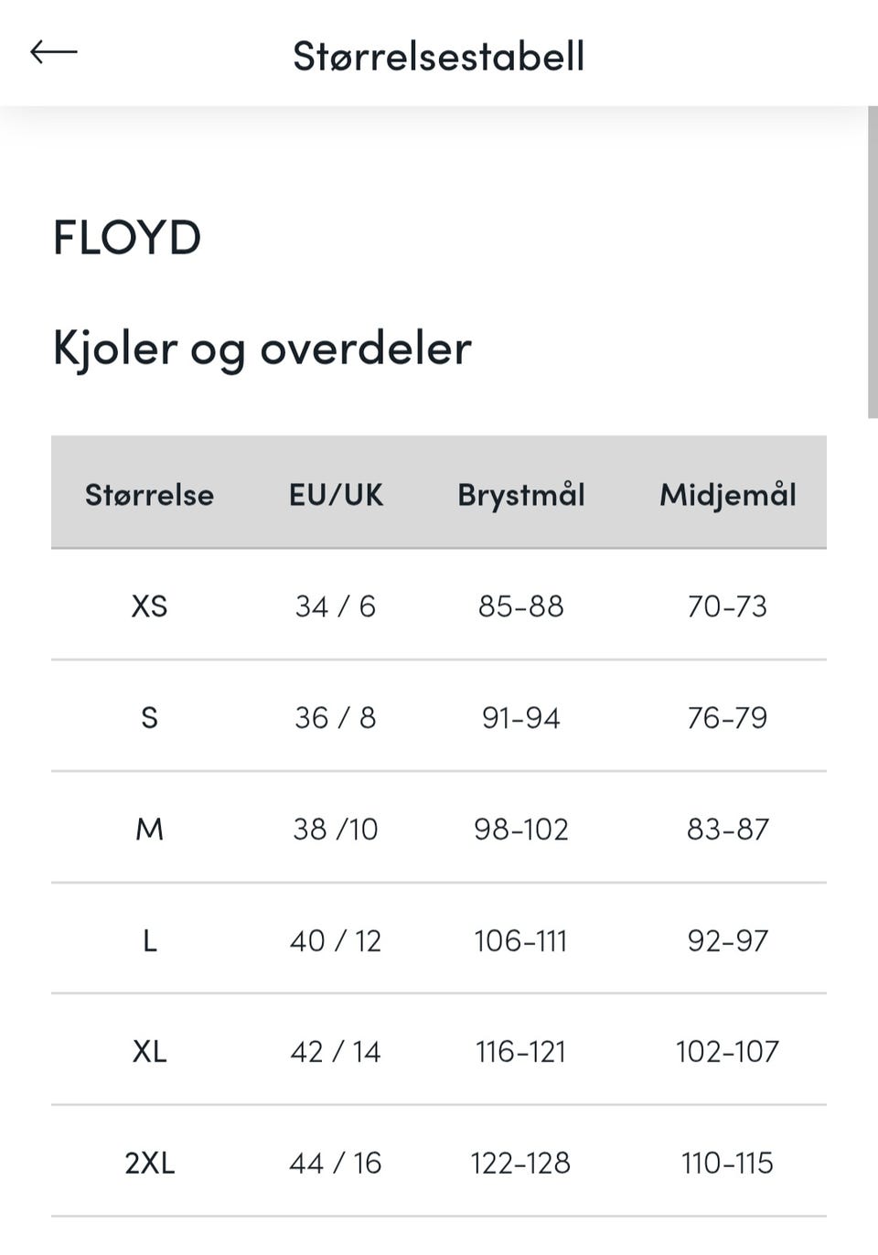Click the 102-107 Midjemål value

[x=728, y=1051]
